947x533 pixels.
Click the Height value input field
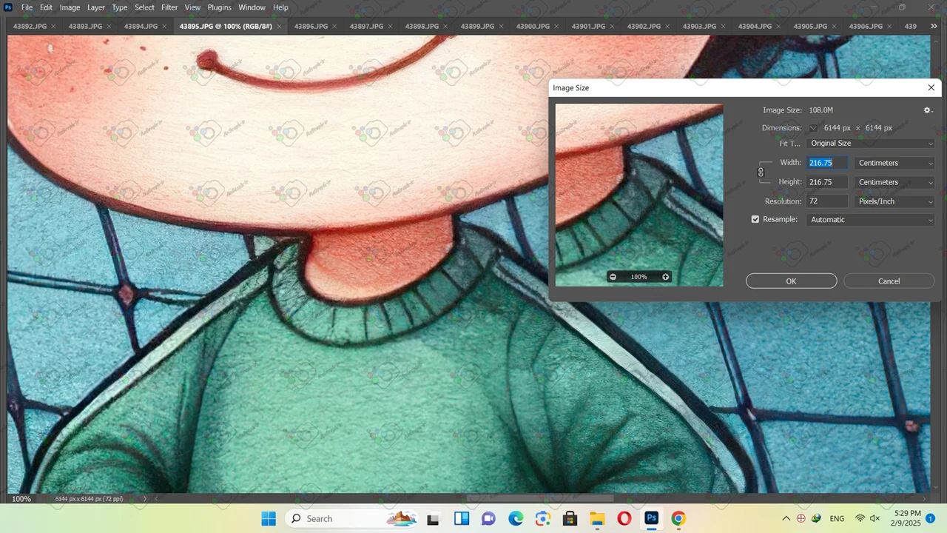[826, 182]
